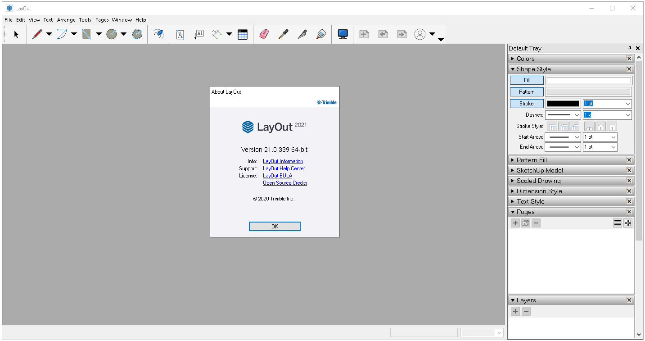Image resolution: width=645 pixels, height=341 pixels.
Task: Open the Tools menu
Action: click(85, 20)
